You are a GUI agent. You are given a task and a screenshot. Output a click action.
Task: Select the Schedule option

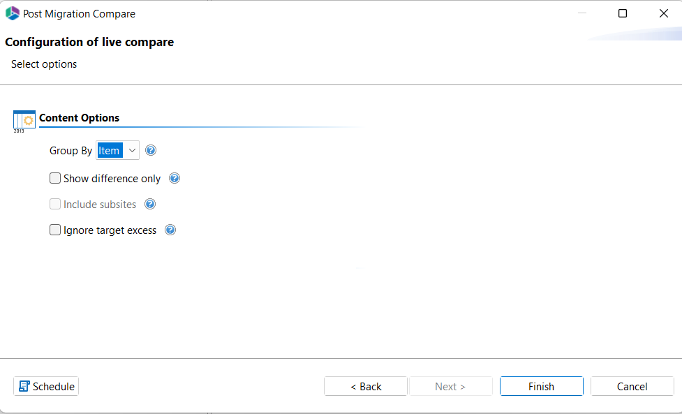pos(45,385)
